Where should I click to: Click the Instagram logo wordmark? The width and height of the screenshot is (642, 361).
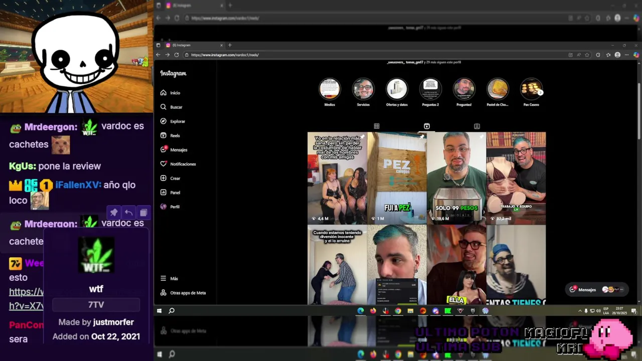pos(173,73)
